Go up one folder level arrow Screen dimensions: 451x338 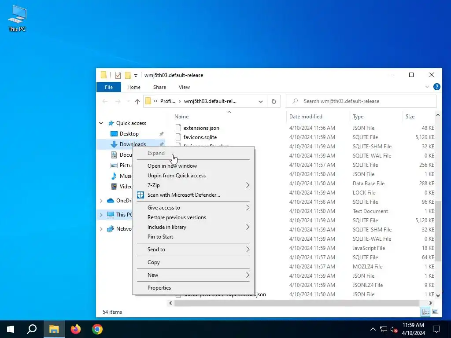point(137,101)
